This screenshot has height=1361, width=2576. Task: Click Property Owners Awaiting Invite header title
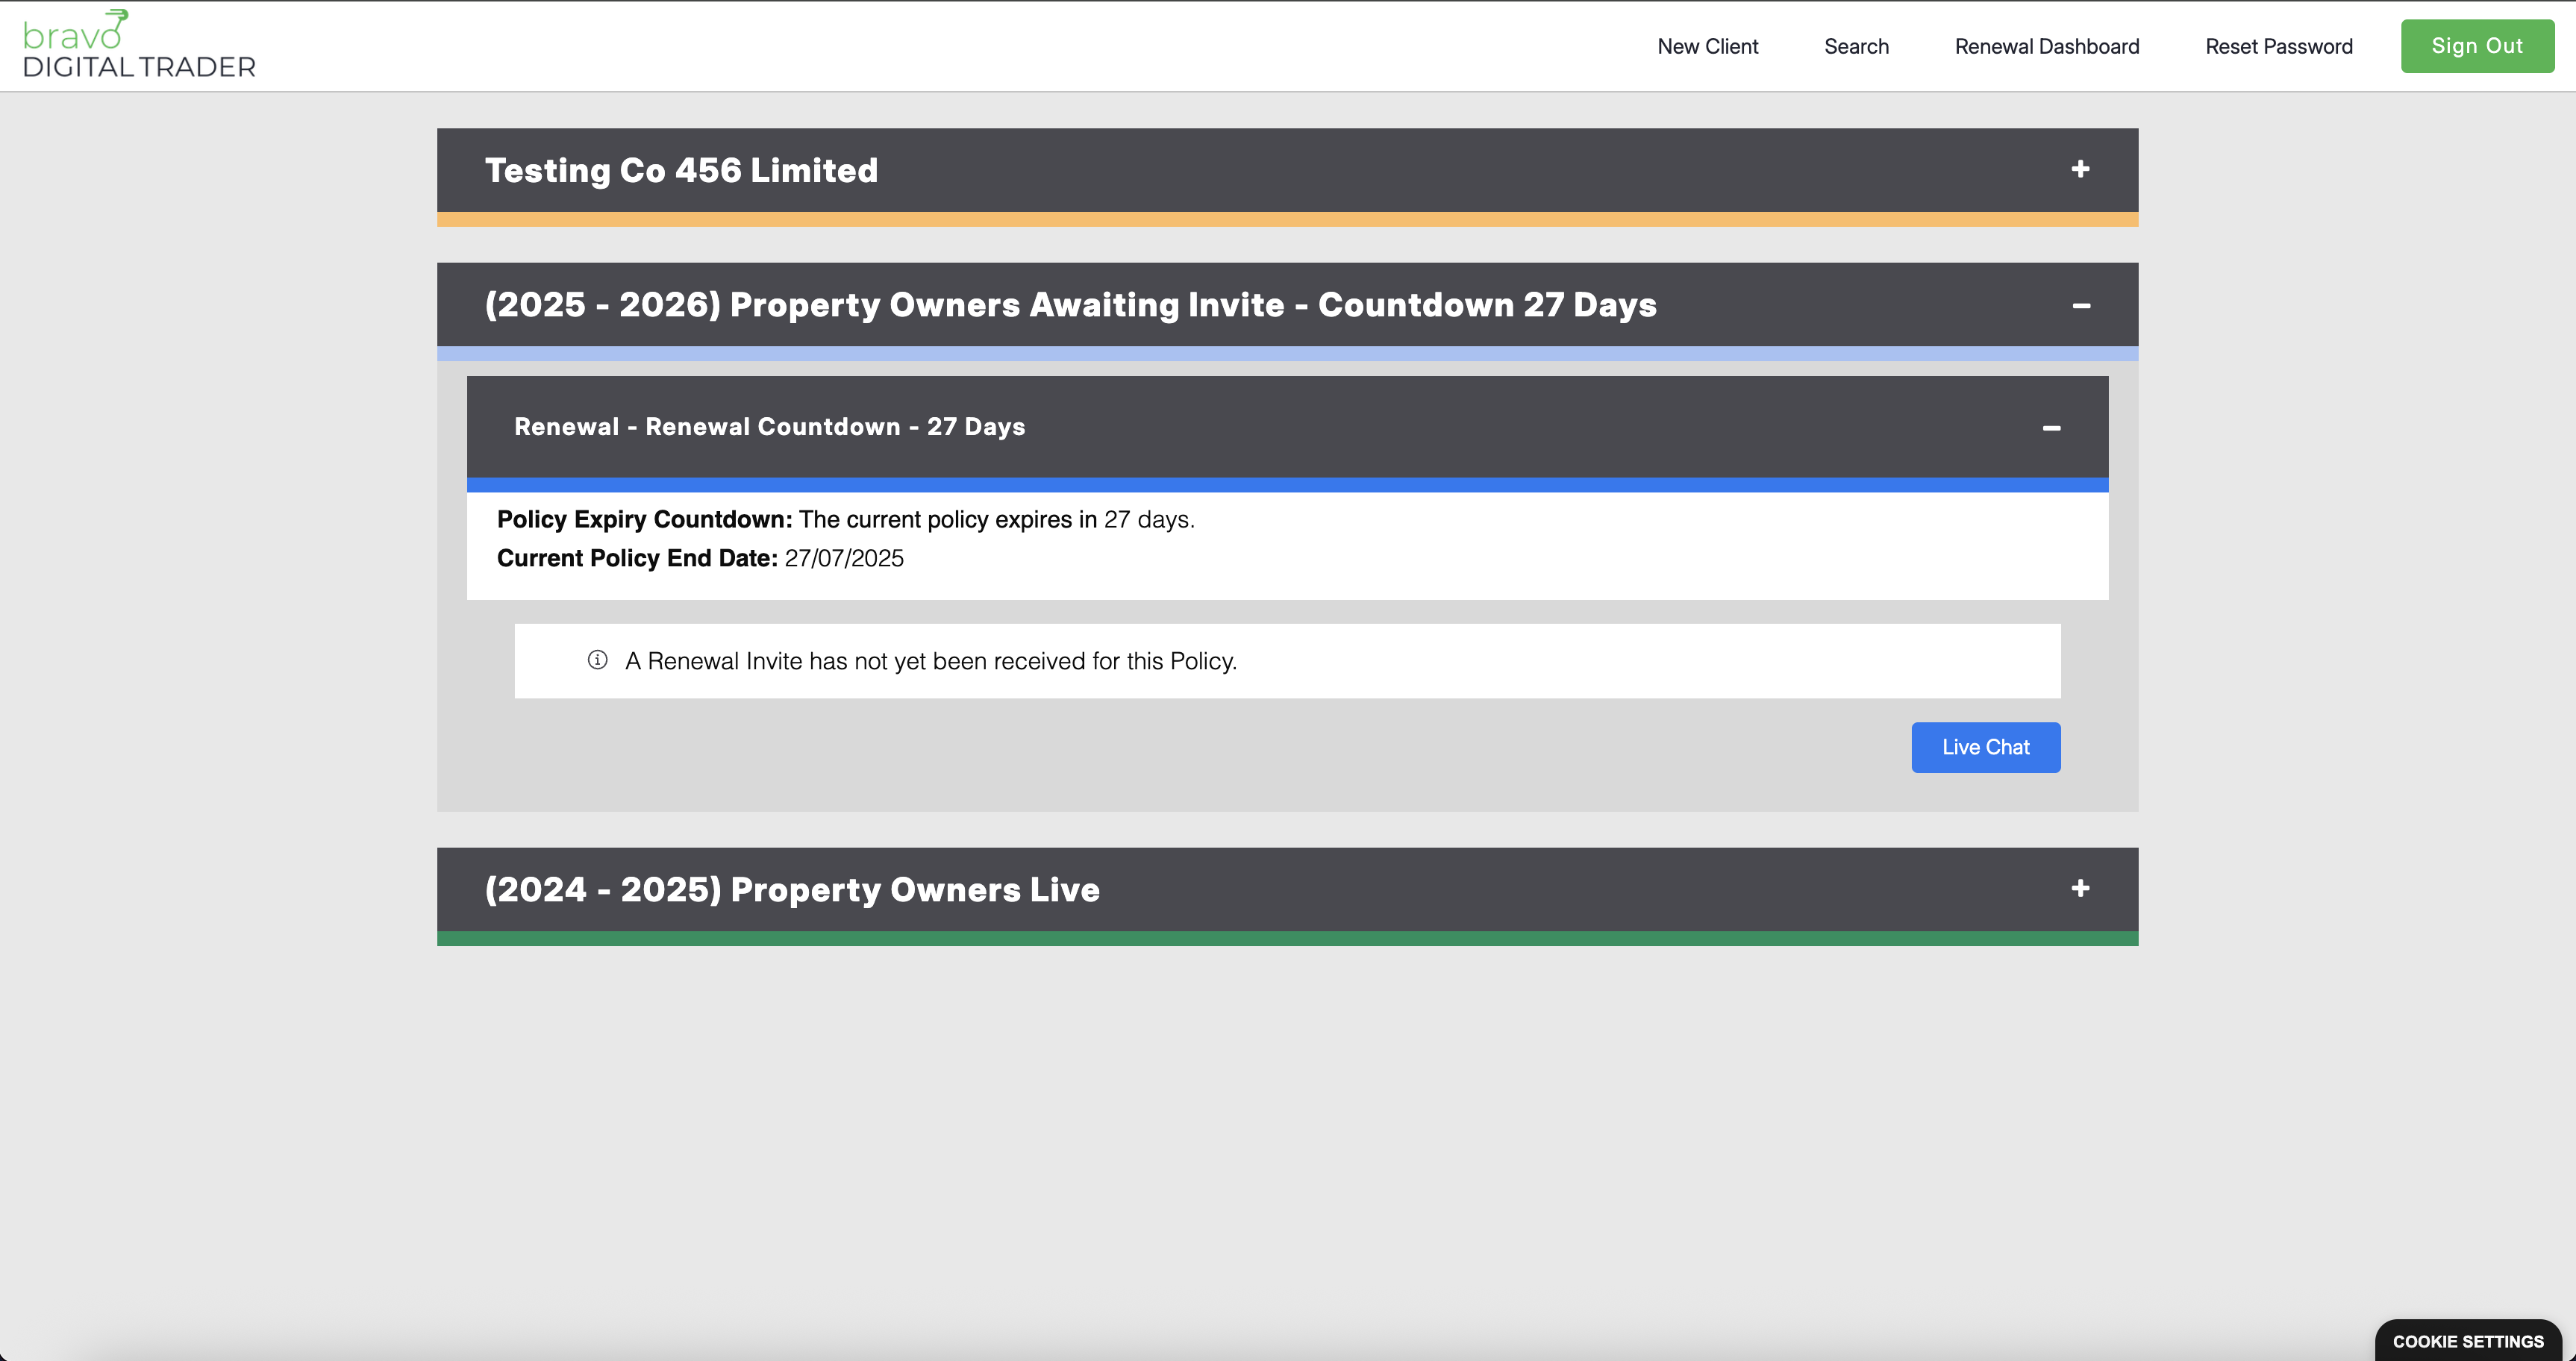pyautogui.click(x=1070, y=305)
